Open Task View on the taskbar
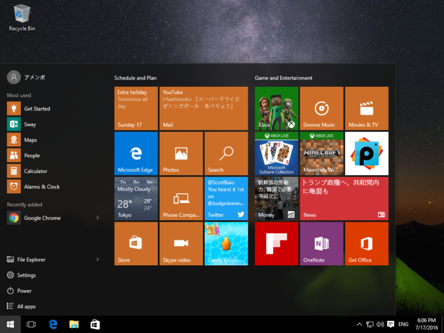The height and width of the screenshot is (333, 444). tap(31, 324)
